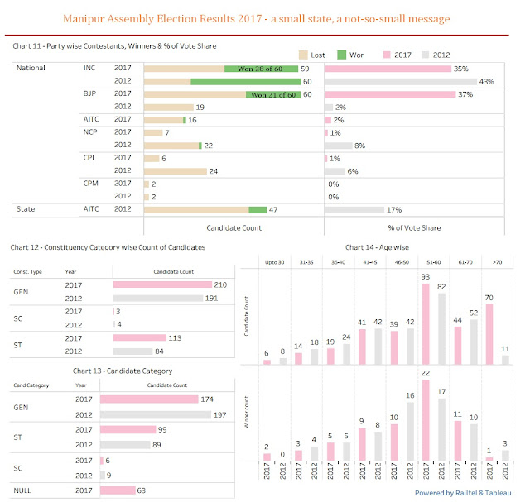This screenshot has height=502, width=530.
Task: Select the ST 2017 bar labeled 99
Action: click(128, 429)
